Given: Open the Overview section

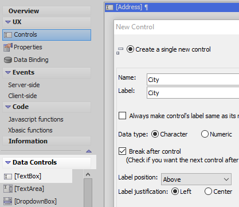Looking at the screenshot, I should 46,11.
